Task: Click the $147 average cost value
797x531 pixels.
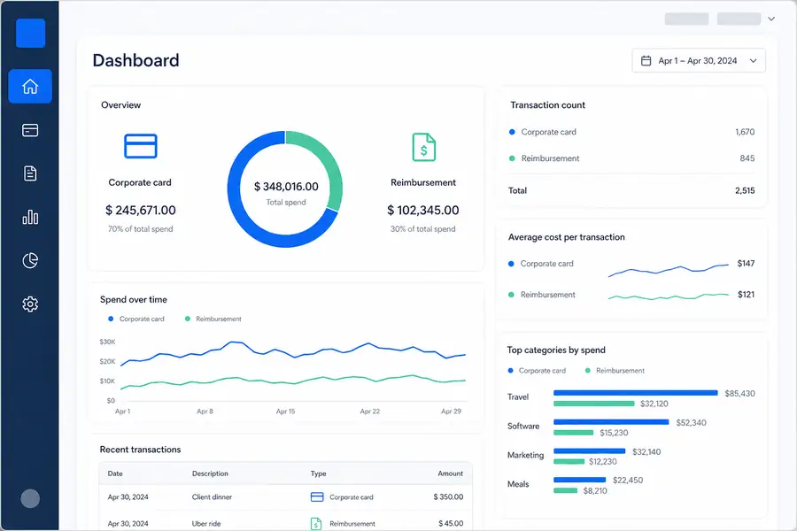Action: click(x=746, y=264)
